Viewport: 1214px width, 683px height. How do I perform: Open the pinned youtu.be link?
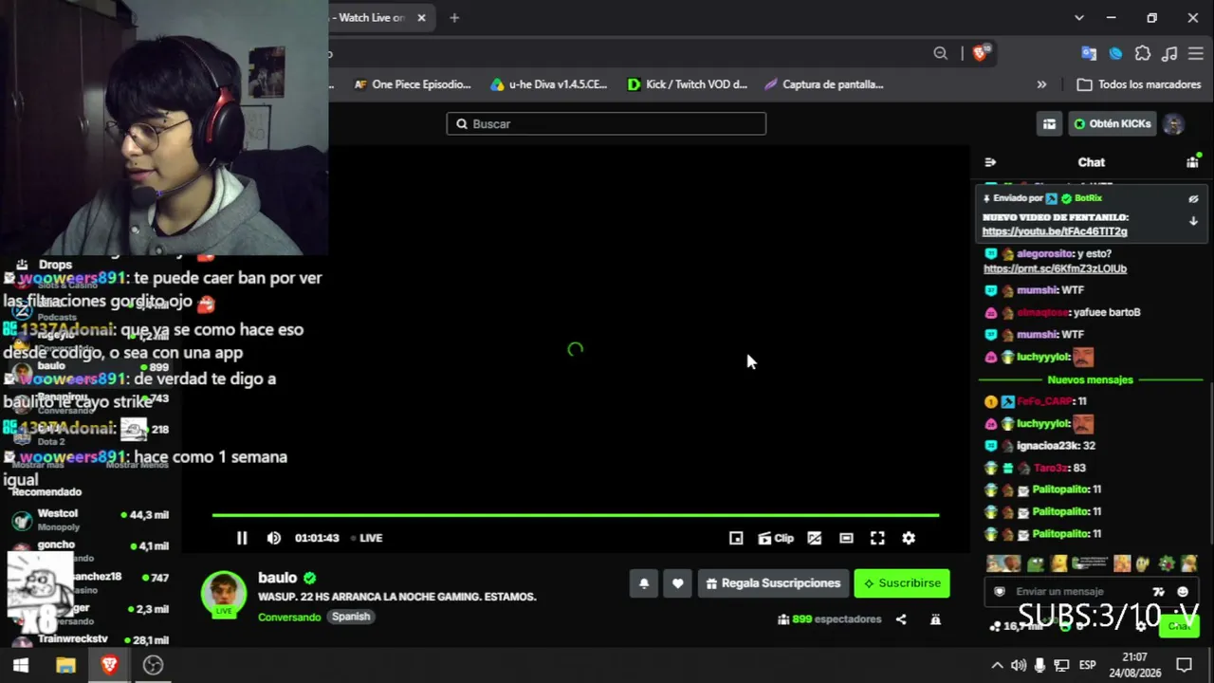[x=1055, y=231]
